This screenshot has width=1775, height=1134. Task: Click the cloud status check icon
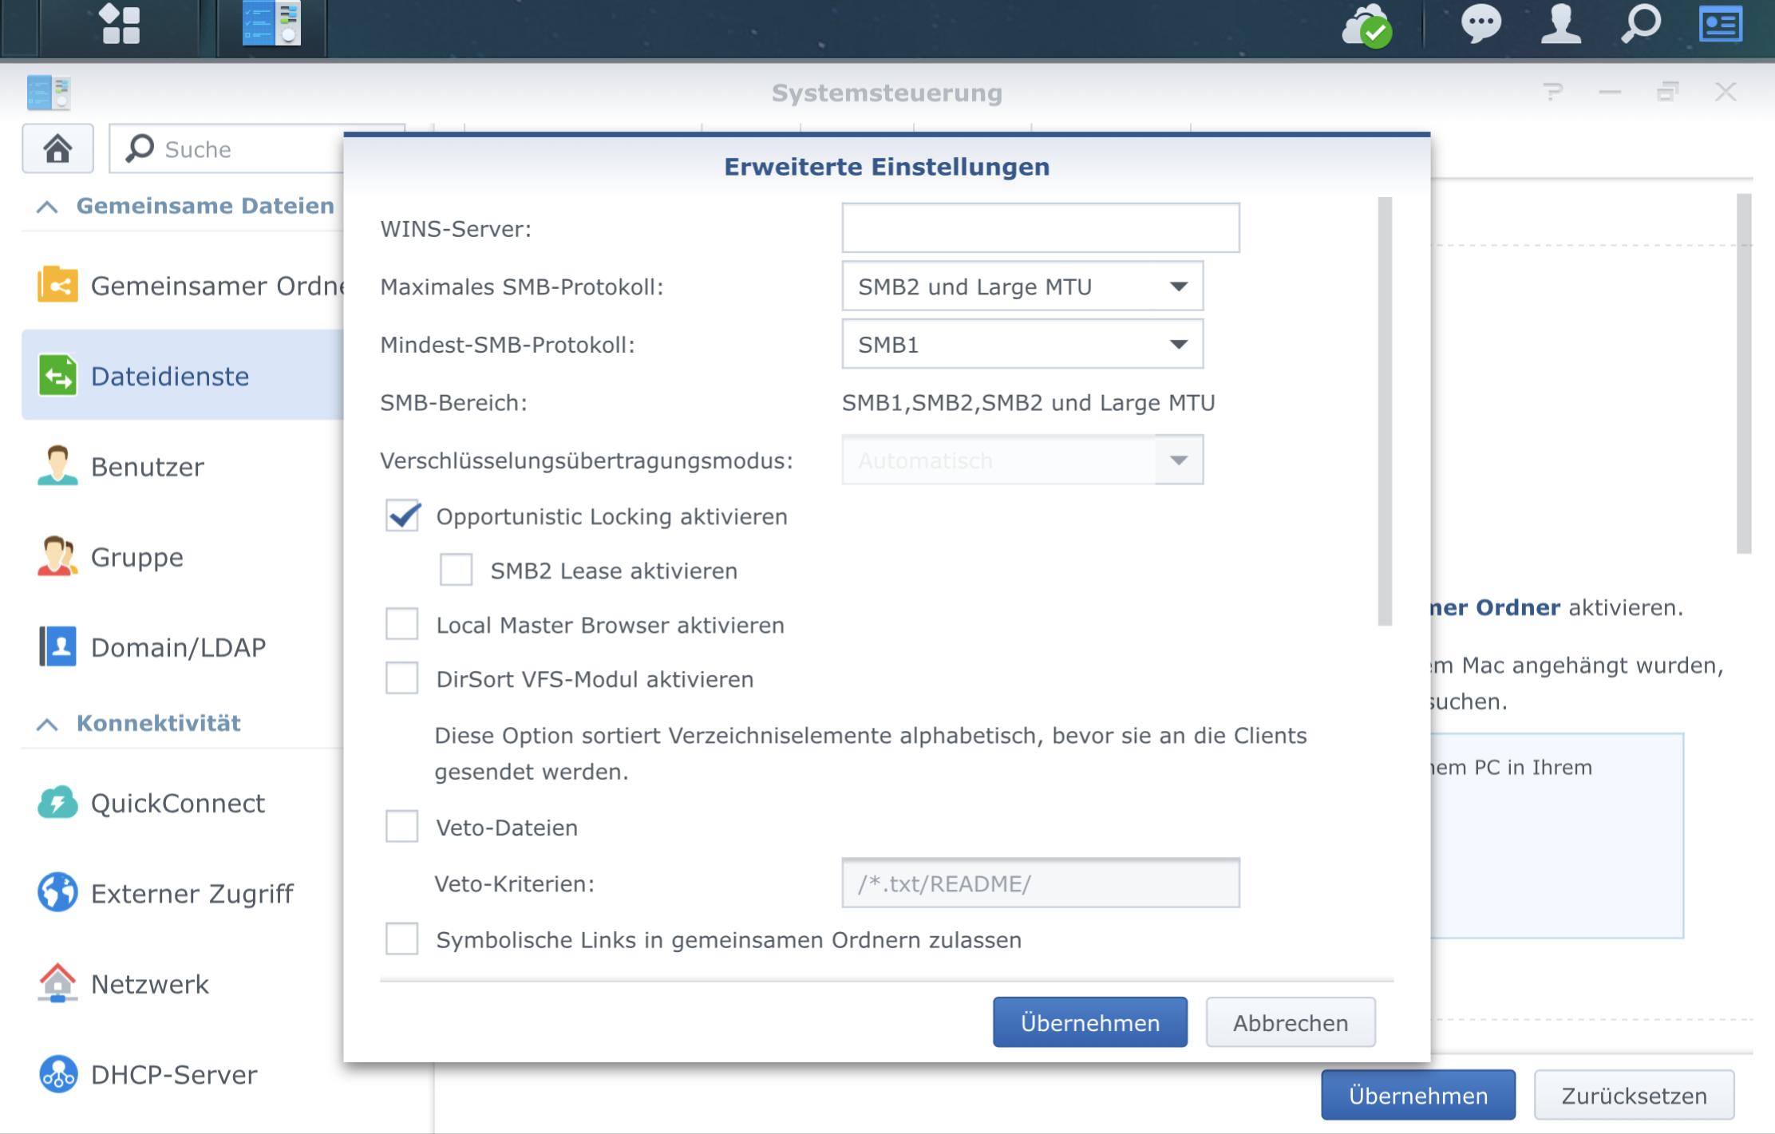tap(1368, 26)
